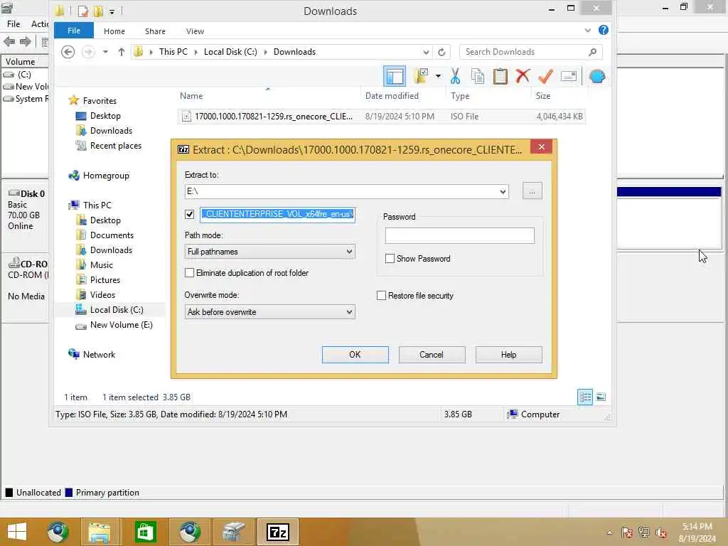Uncheck the subfolder name checkbox
Viewport: 728px width, 546px height.
[x=189, y=214]
